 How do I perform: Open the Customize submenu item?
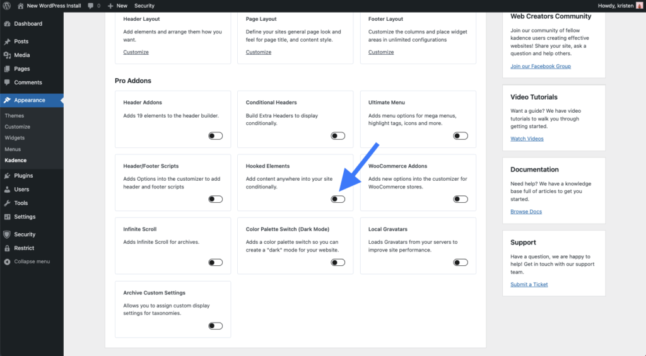click(x=17, y=127)
